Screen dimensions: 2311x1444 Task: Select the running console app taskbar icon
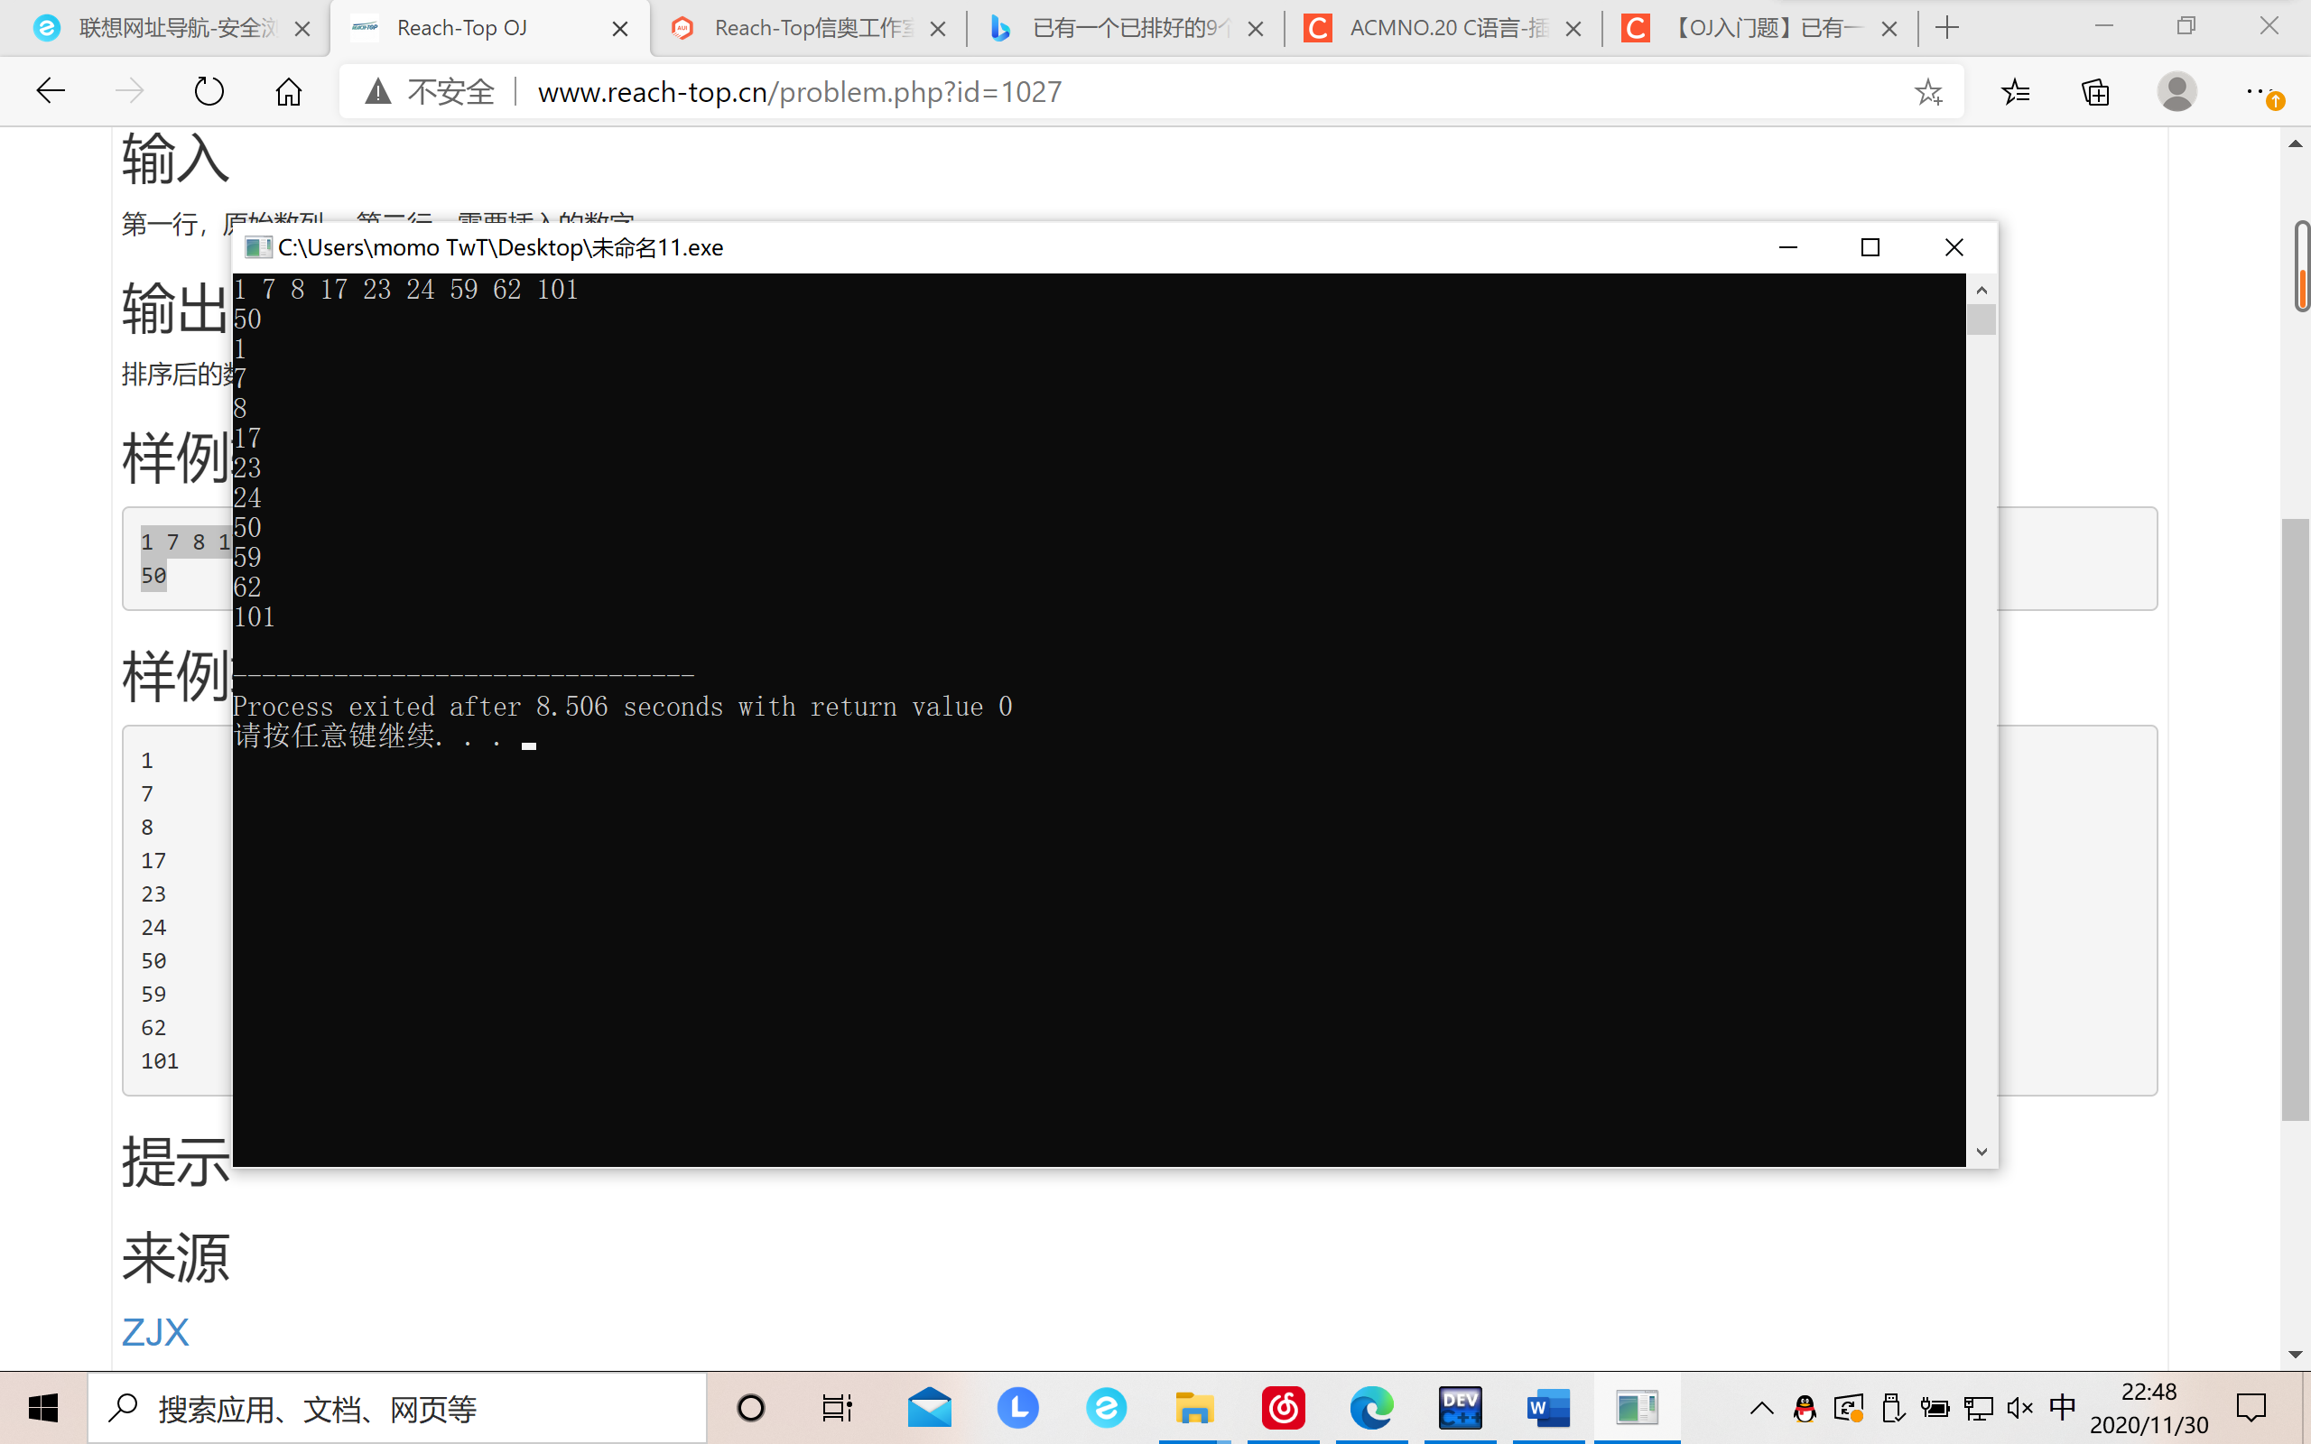[x=1637, y=1408]
